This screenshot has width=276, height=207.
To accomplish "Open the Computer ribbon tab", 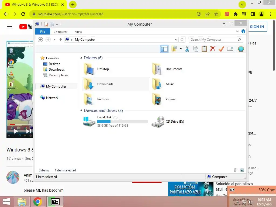I will pyautogui.click(x=61, y=32).
